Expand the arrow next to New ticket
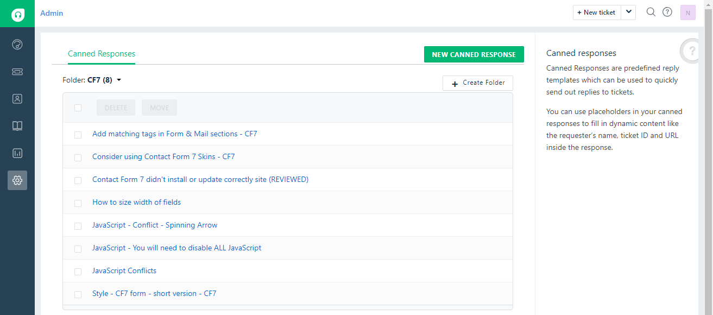 click(x=628, y=12)
